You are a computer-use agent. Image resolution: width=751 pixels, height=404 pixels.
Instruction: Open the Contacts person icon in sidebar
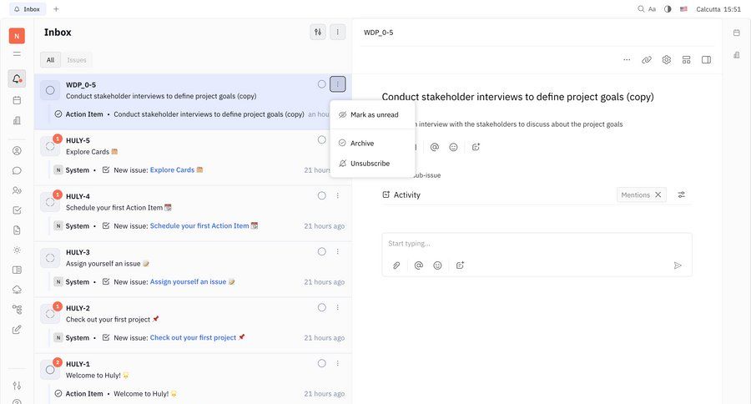pyautogui.click(x=17, y=151)
